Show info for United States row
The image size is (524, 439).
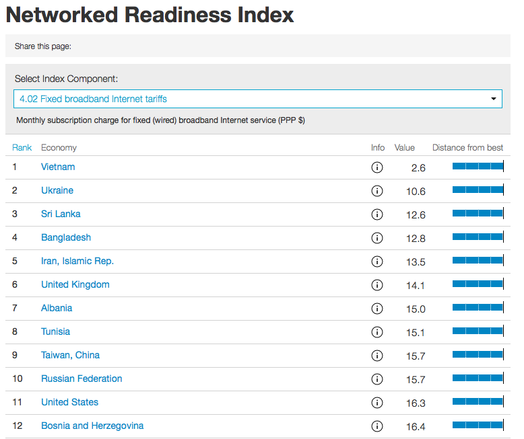pyautogui.click(x=377, y=403)
